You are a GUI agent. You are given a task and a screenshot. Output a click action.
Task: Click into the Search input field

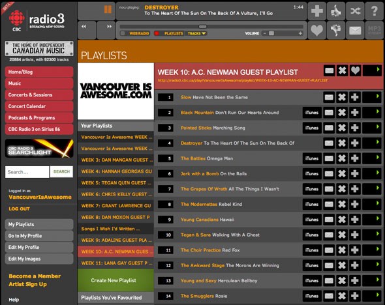pos(27,172)
